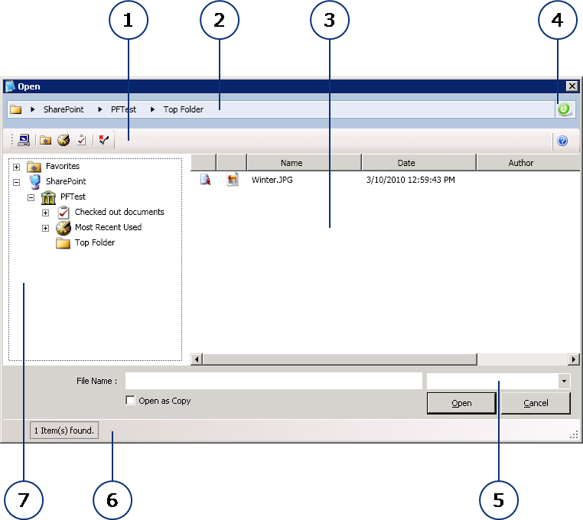Click the PFTest library building icon
Viewport: 583px width, 520px height.
coord(48,197)
